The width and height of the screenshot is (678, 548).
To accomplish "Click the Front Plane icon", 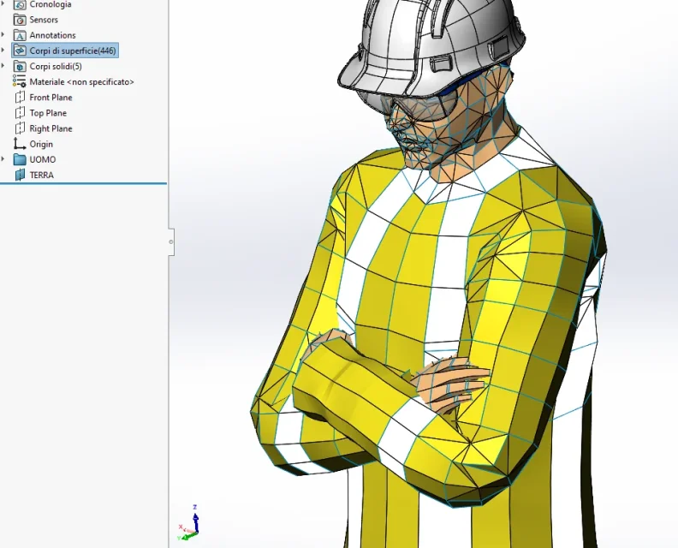I will (x=20, y=98).
